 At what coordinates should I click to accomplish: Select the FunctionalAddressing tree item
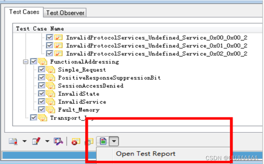click(x=85, y=62)
